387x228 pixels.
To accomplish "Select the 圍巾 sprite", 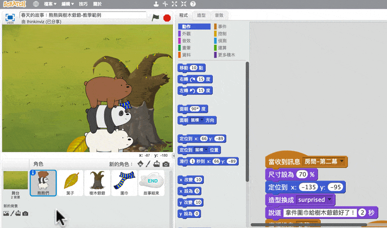I will [125, 183].
